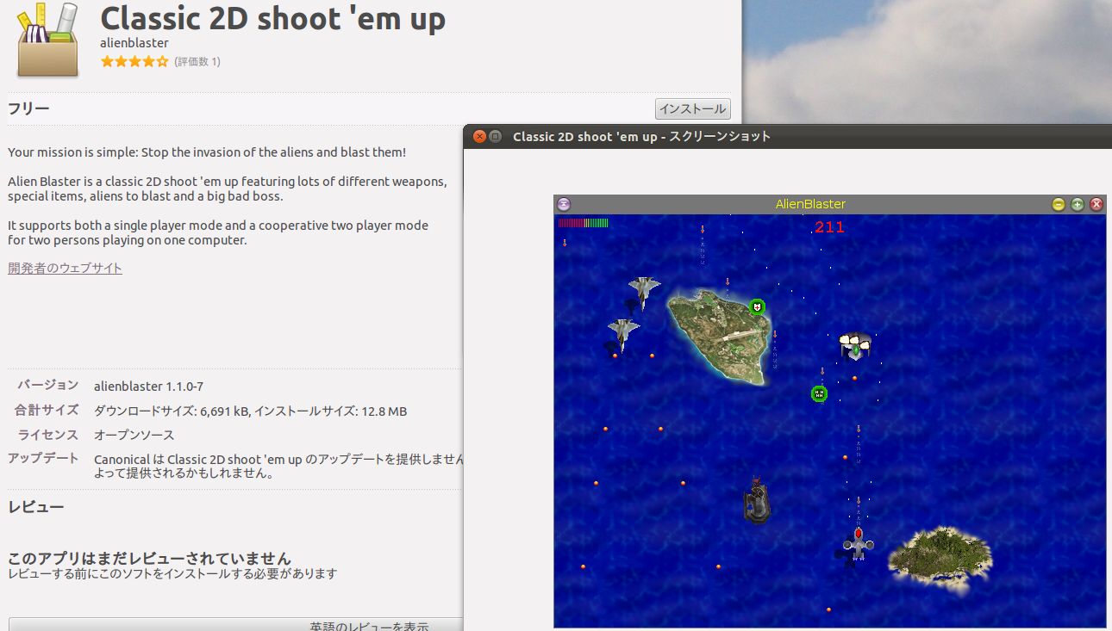Click the star rating under alienblaster
Screen dimensions: 1112x631
click(x=134, y=61)
